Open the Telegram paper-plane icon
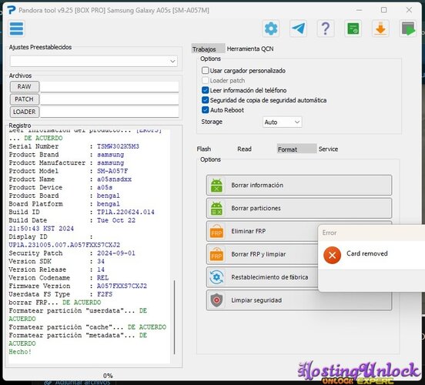 (x=298, y=28)
